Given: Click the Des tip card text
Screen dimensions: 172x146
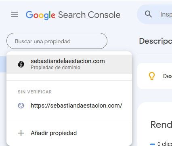Looking at the screenshot, I should click(x=168, y=76).
